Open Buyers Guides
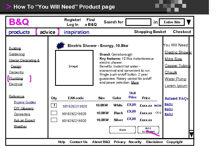Viewport: 217px width, 150px height. (25, 102)
